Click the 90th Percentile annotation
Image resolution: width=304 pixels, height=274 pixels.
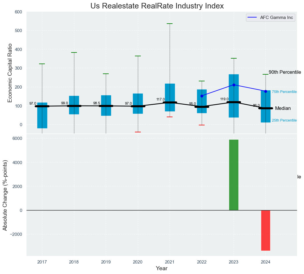[x=284, y=72]
